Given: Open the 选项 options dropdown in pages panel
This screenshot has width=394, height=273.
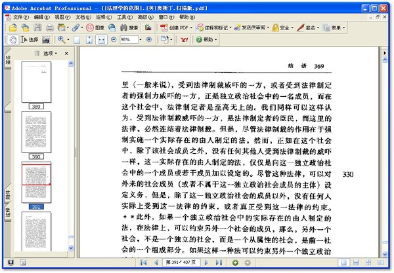Looking at the screenshot, I should [50, 53].
